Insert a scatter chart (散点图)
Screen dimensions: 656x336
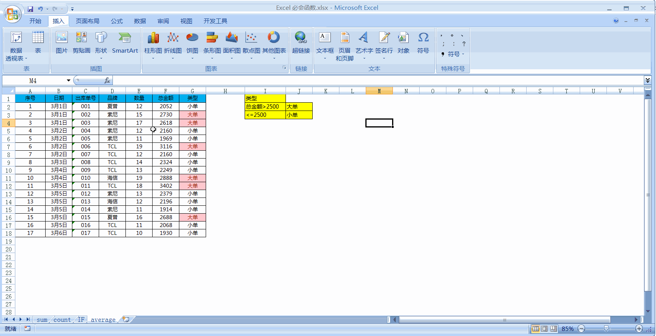click(251, 45)
